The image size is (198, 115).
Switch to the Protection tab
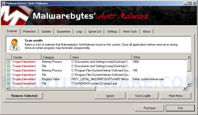coord(29,32)
